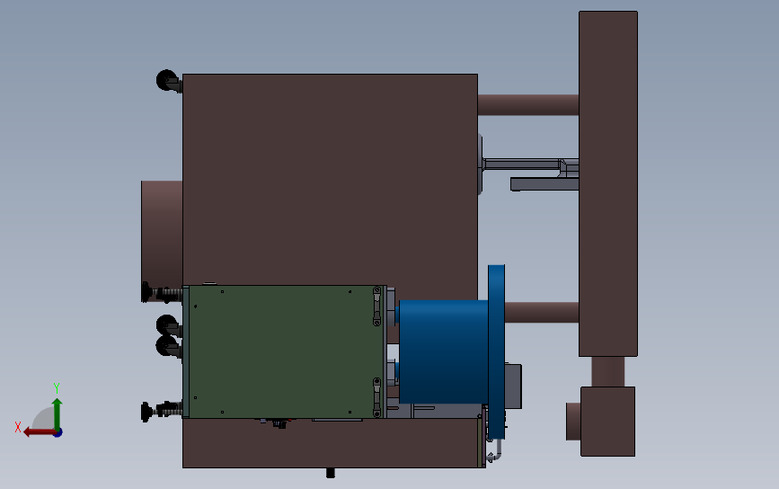
Task: Select the lower brown rod behind the blue flange
Action: click(x=542, y=313)
